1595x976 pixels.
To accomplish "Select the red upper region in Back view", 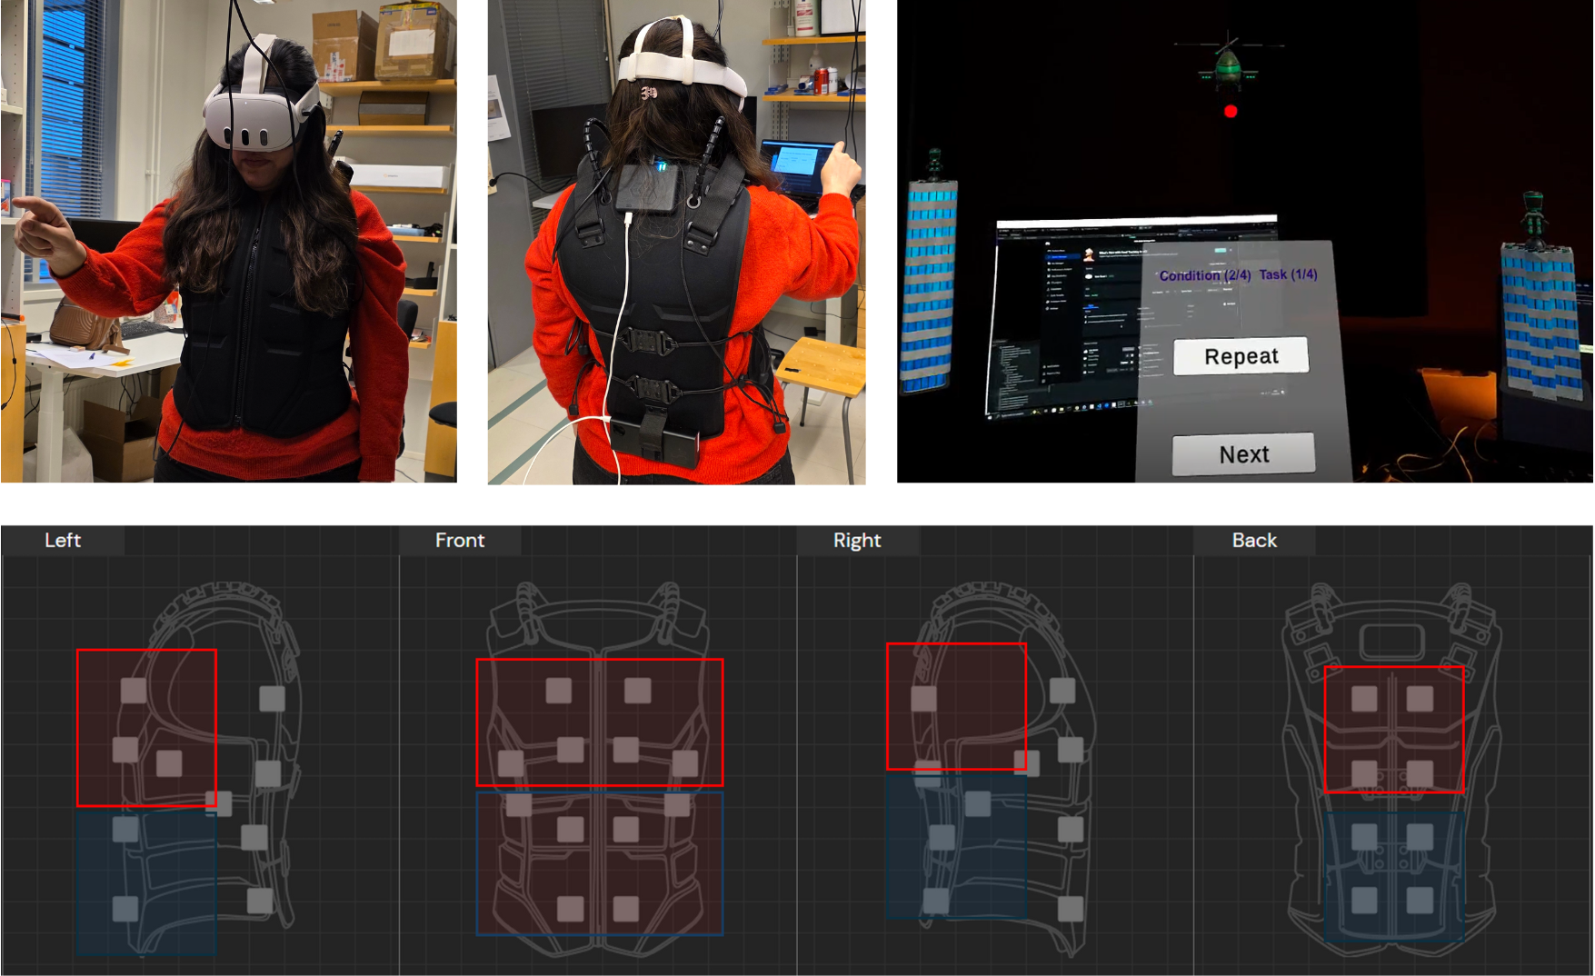I will (1394, 730).
